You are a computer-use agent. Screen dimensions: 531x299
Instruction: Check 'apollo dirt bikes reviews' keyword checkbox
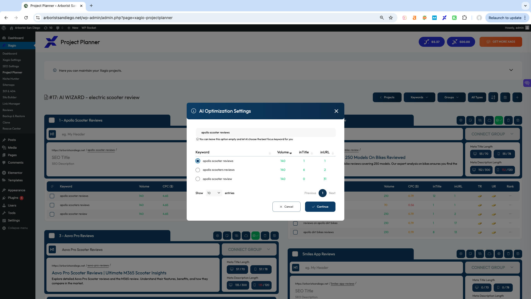click(x=295, y=232)
